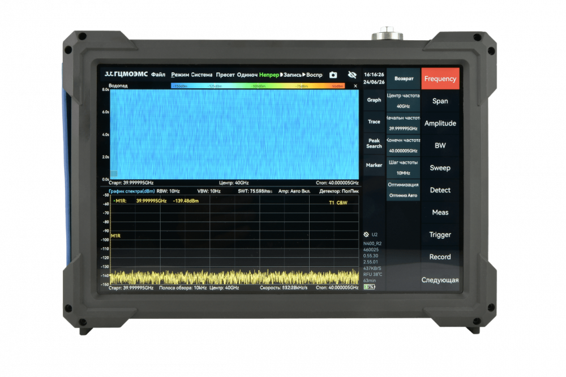Close the Водопад waterfall panel
The height and width of the screenshot is (377, 566).
coord(355,86)
